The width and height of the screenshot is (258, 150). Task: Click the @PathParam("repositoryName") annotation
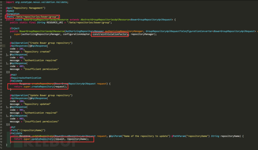click(x=191, y=136)
